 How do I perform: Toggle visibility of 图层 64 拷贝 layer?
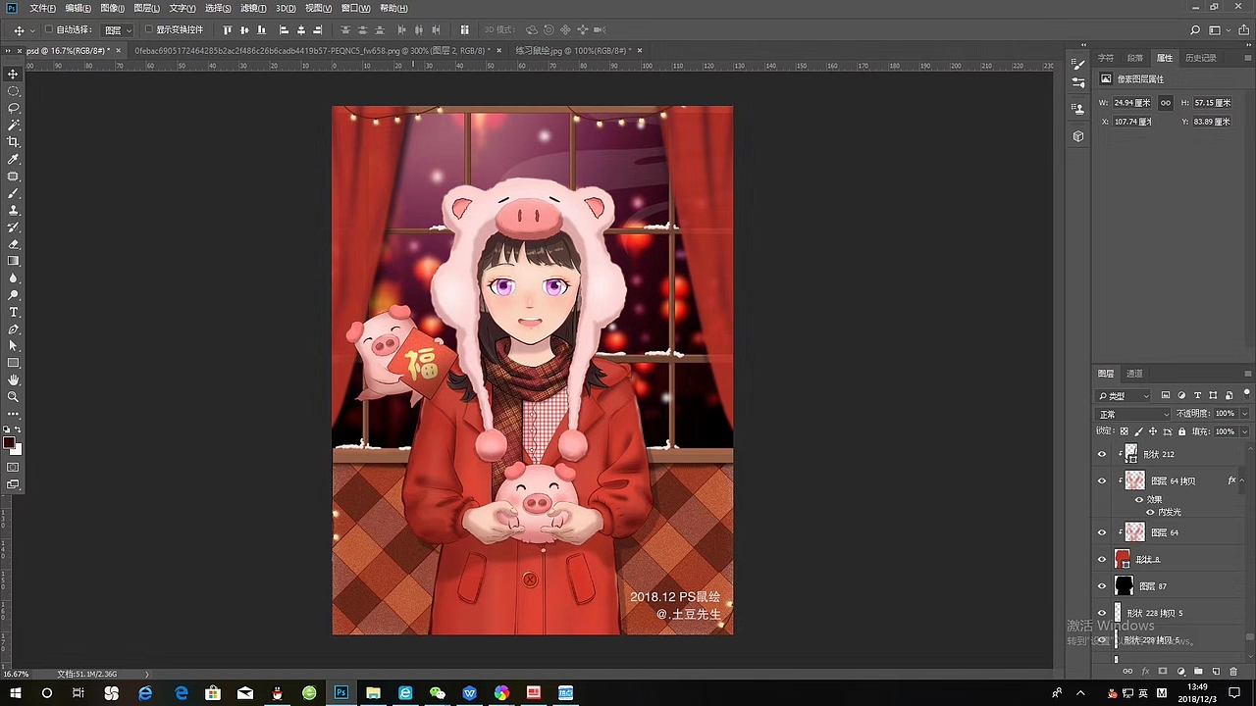(1102, 480)
